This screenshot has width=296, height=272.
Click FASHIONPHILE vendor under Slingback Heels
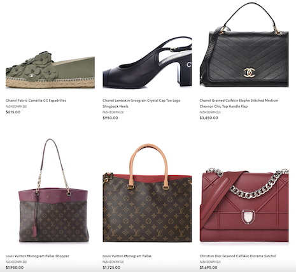click(x=113, y=112)
